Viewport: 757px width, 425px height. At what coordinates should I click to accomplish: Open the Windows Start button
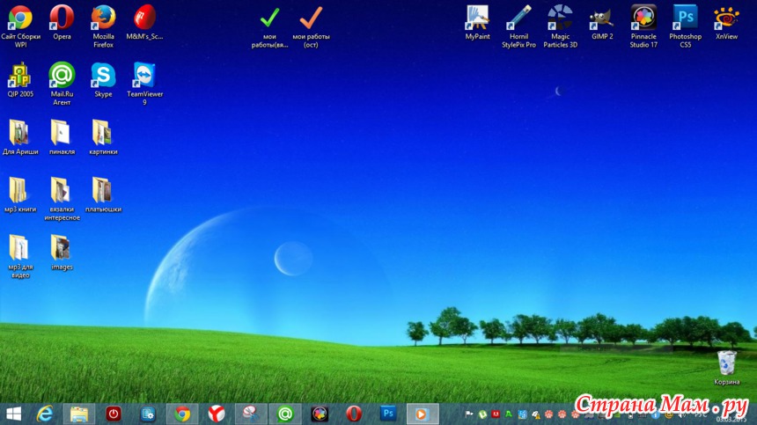coord(13,414)
